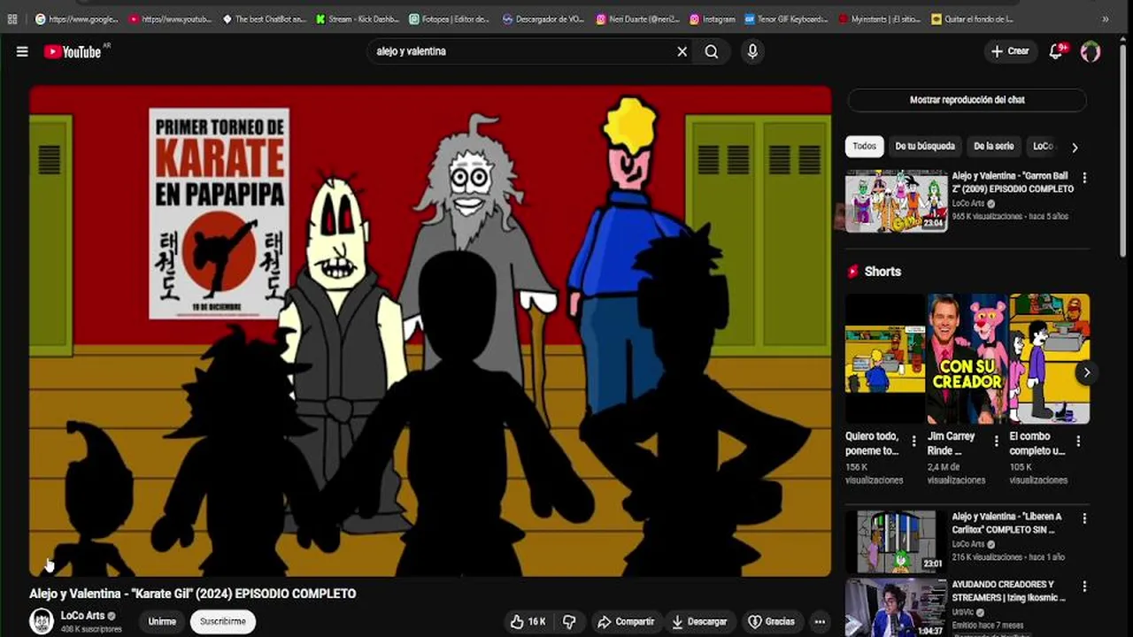Open options menu for Garron Ball Z video
Screen dimensions: 1133x637
coord(1084,178)
